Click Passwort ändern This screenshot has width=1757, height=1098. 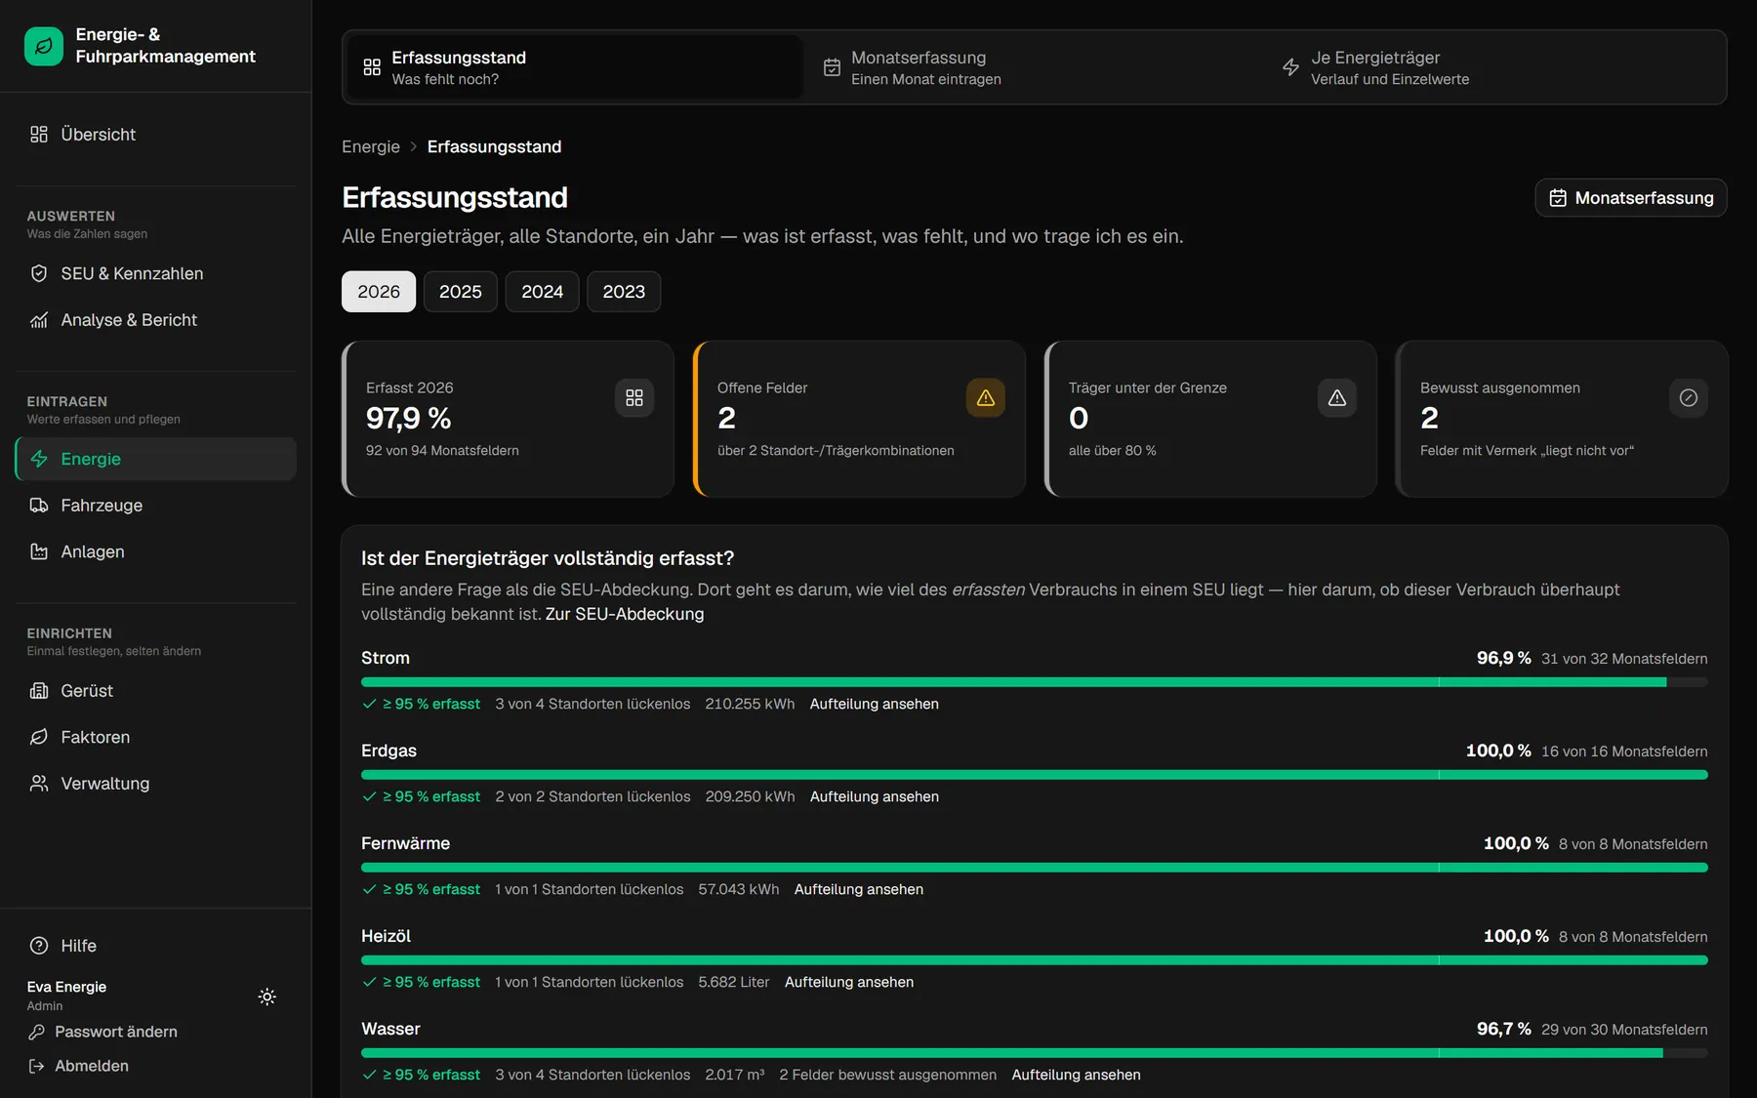(103, 1032)
